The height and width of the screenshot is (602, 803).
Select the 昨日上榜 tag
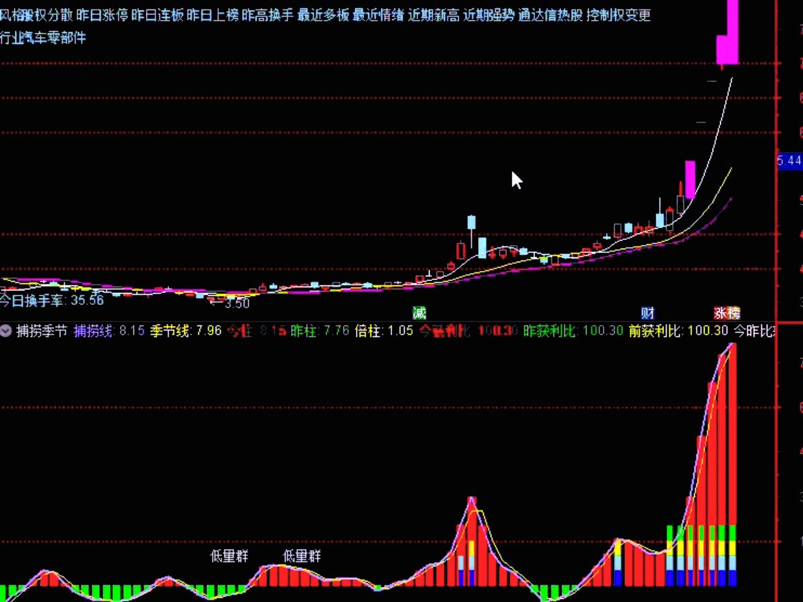pos(213,15)
